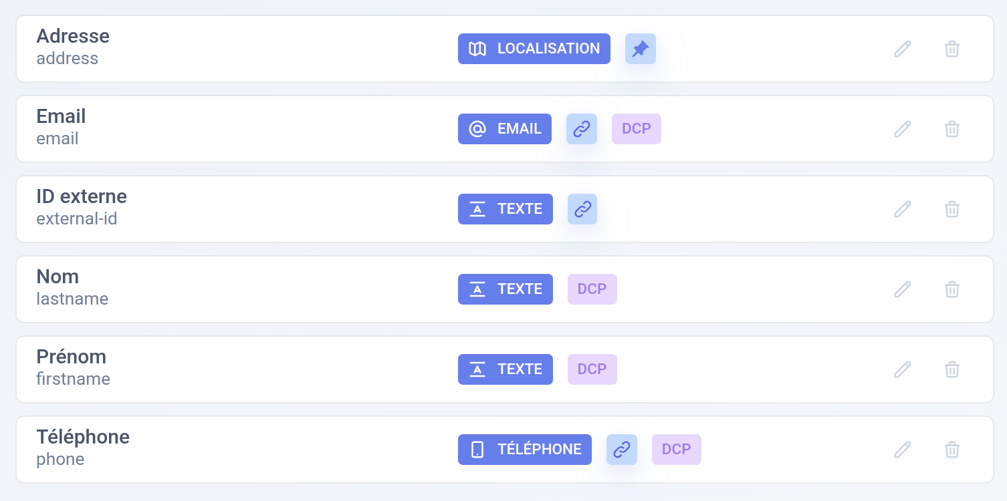Click the DCP tag on Nom row

click(592, 289)
